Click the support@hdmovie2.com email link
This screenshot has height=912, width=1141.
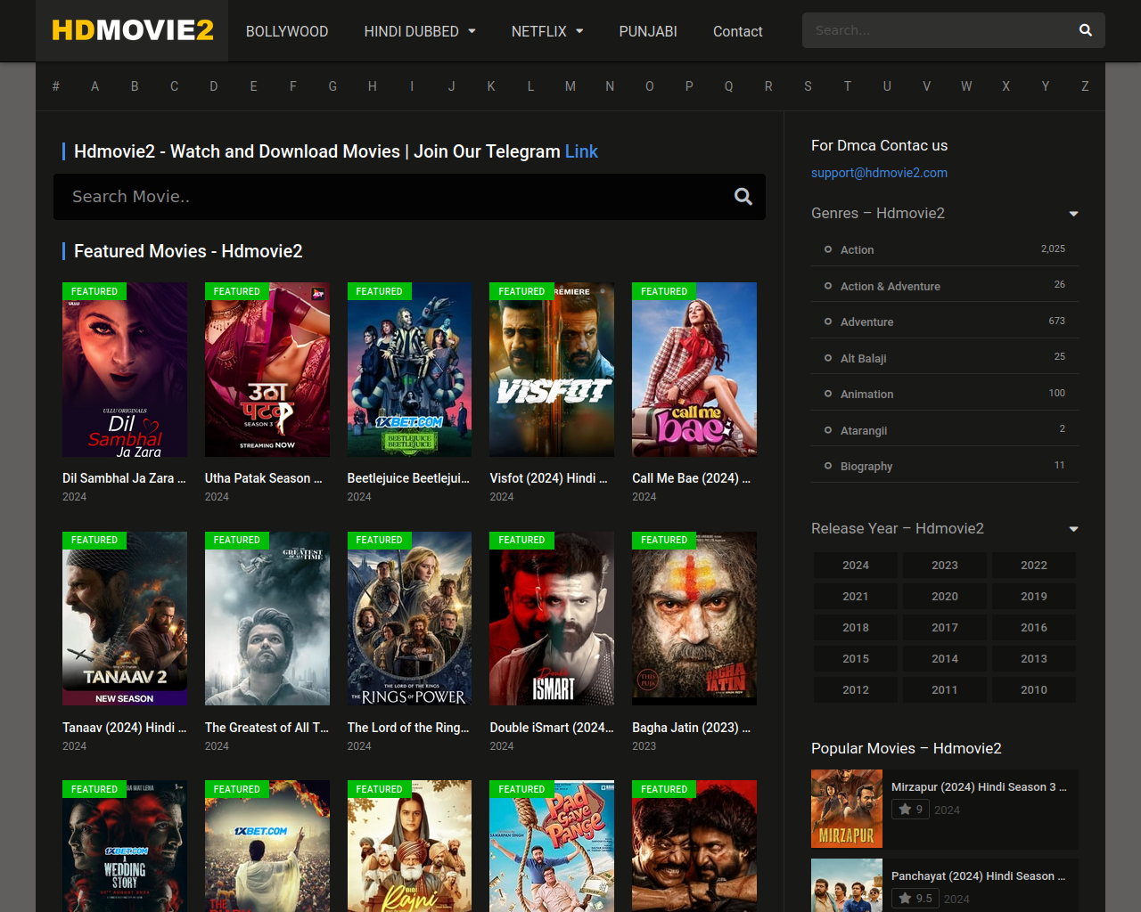pos(879,173)
